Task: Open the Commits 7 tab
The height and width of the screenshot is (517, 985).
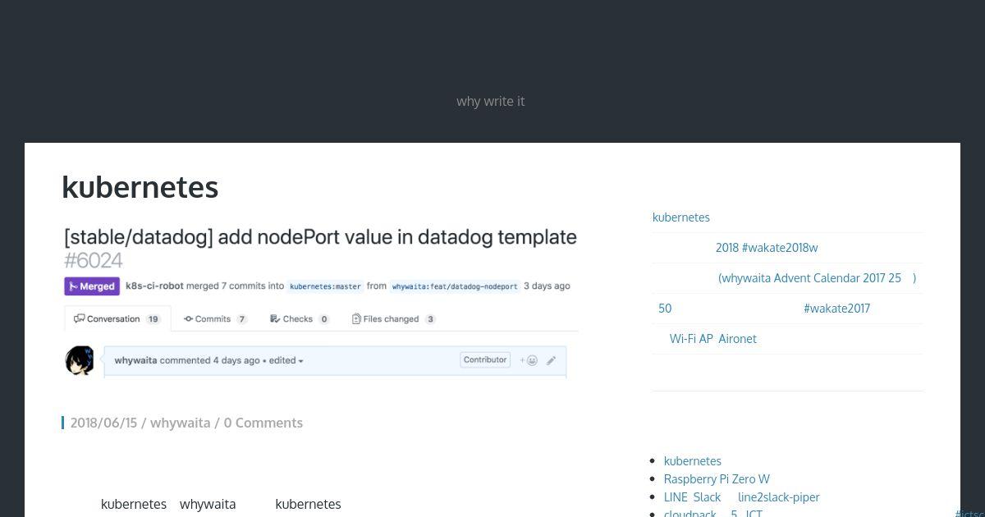Action: 215,318
